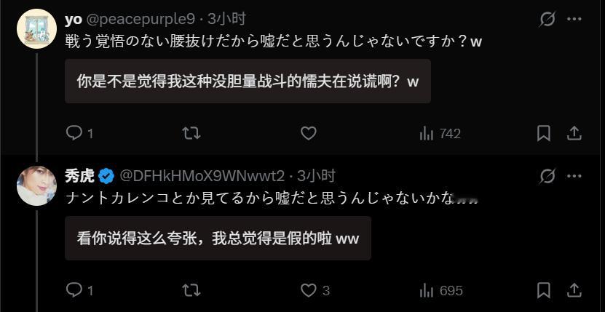Open @DFHkHMoX9WNwwt2 profile handle
Viewport: 605px width, 312px height.
[202, 176]
